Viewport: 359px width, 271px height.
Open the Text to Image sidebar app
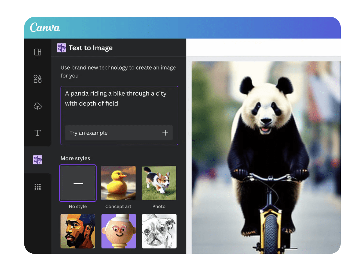pos(38,160)
